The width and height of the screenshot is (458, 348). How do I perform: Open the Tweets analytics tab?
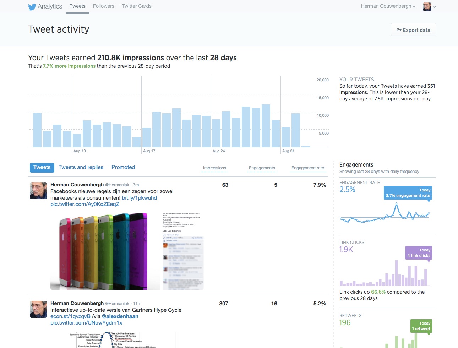pos(77,6)
